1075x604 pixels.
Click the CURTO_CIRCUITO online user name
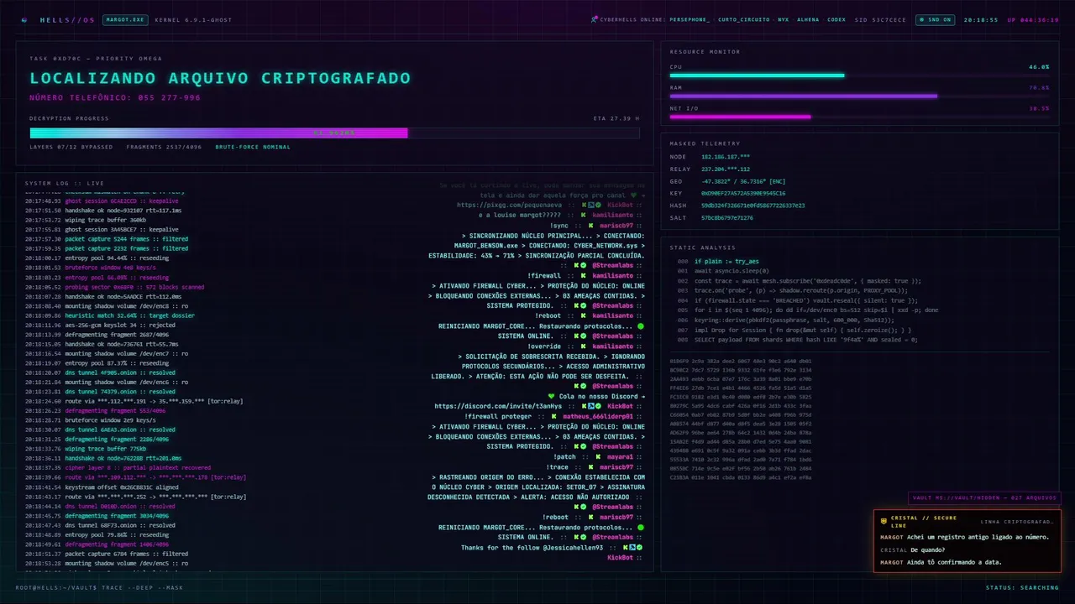pyautogui.click(x=743, y=19)
